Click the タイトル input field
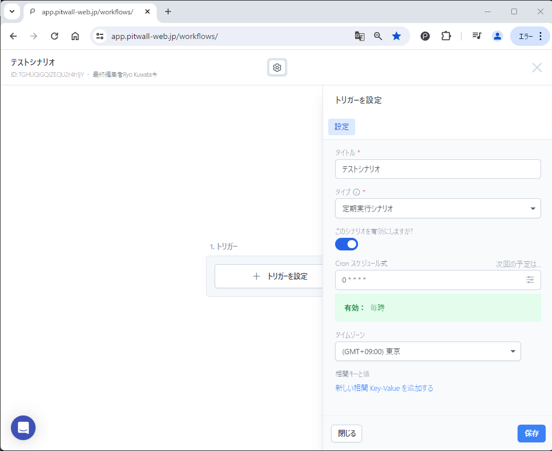The height and width of the screenshot is (451, 552). 437,169
